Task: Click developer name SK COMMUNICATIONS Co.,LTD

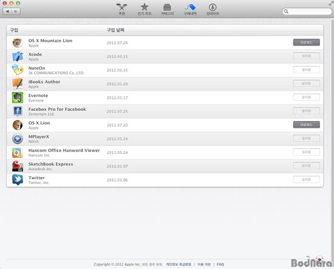Action: 56,73
